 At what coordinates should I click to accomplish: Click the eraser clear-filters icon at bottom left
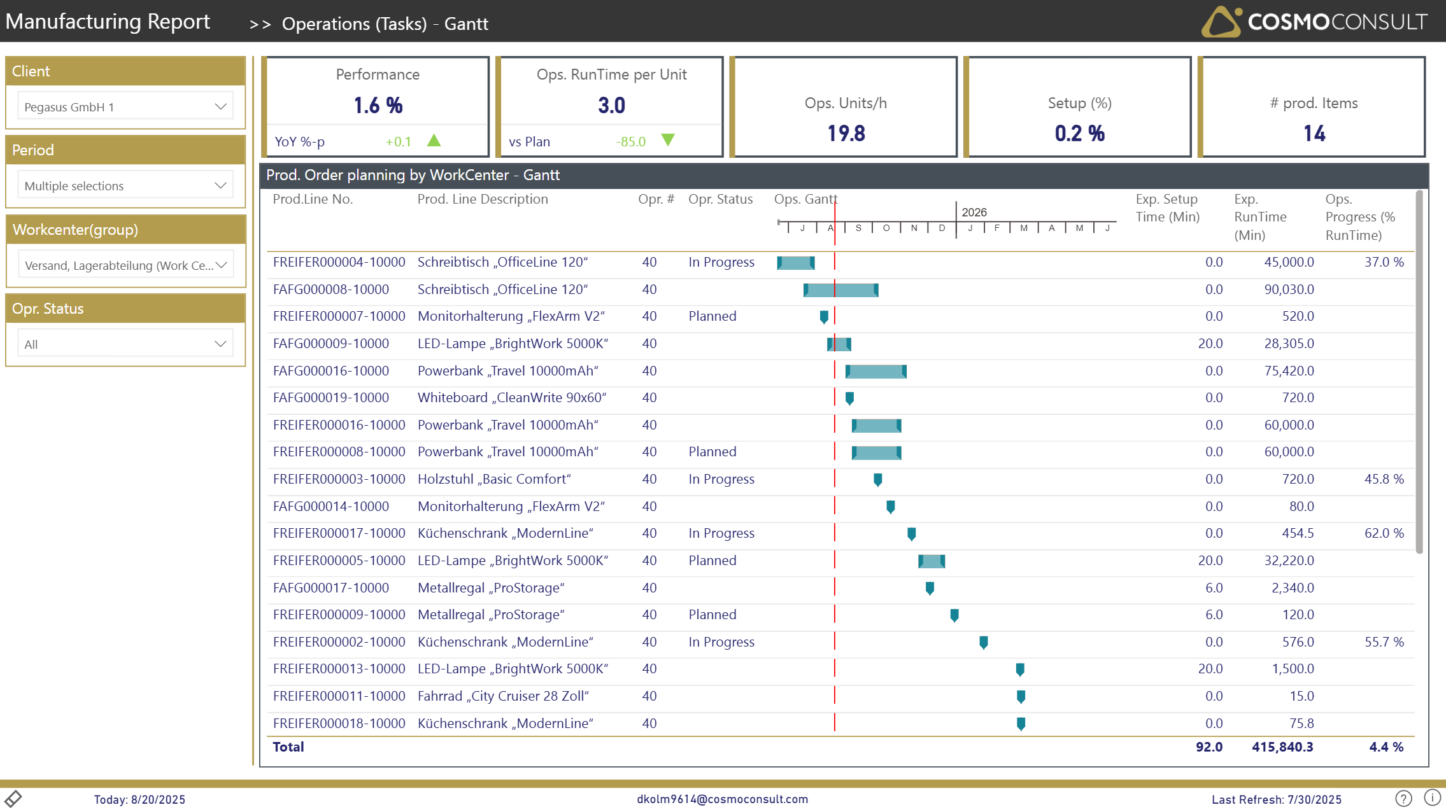(x=13, y=798)
